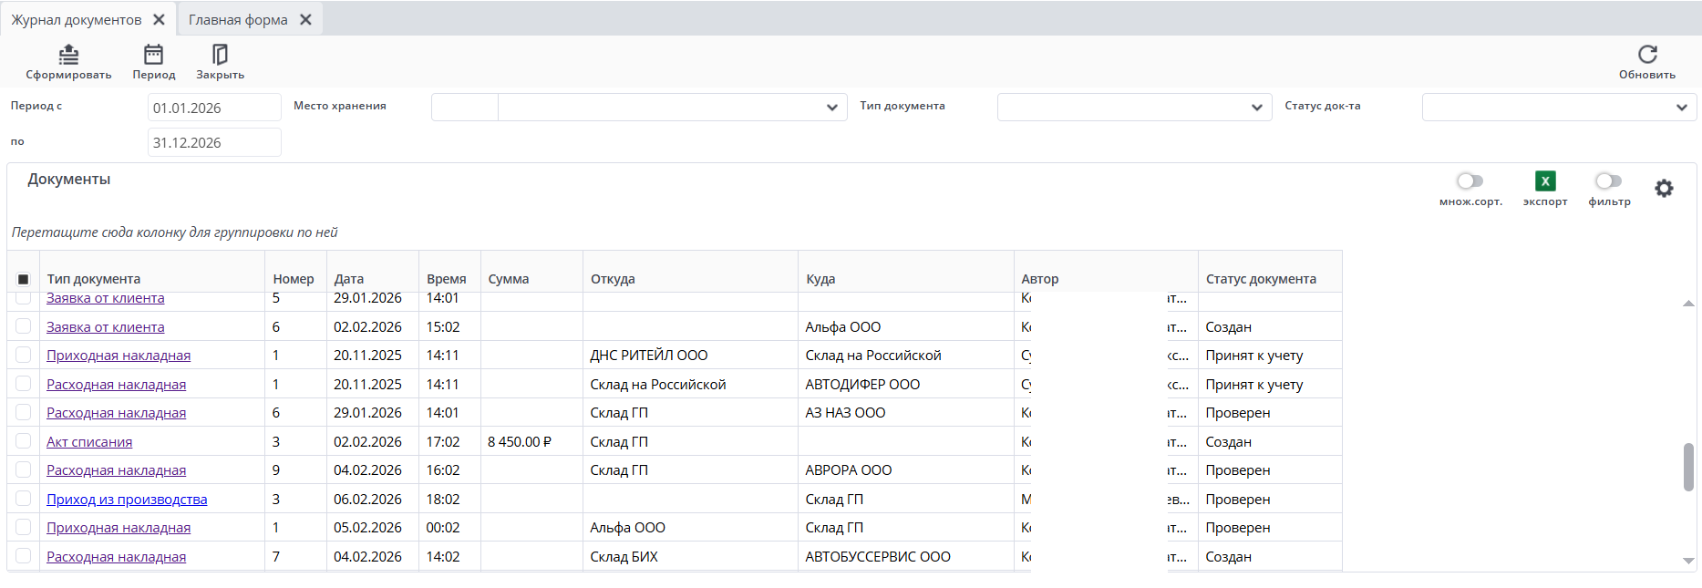Turn on the фильтр toggle
Image resolution: width=1702 pixels, height=588 pixels.
pyautogui.click(x=1608, y=181)
